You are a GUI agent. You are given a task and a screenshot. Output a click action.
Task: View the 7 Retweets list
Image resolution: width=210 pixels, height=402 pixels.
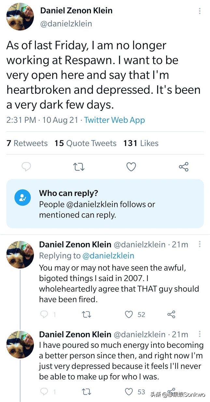pyautogui.click(x=27, y=143)
